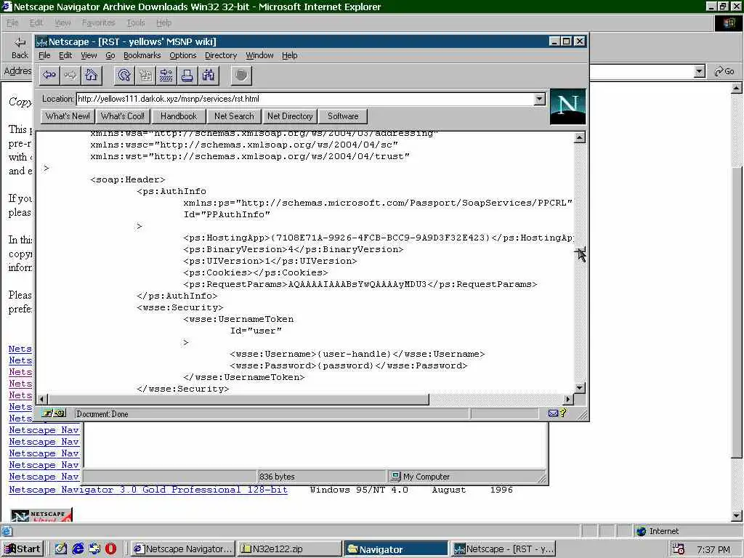The image size is (744, 558).
Task: Print the page via Netscape toolbar
Action: (187, 75)
